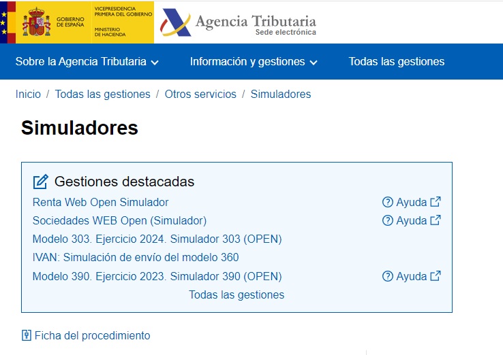Click the Ficha del procedimiento document icon

[x=27, y=335]
